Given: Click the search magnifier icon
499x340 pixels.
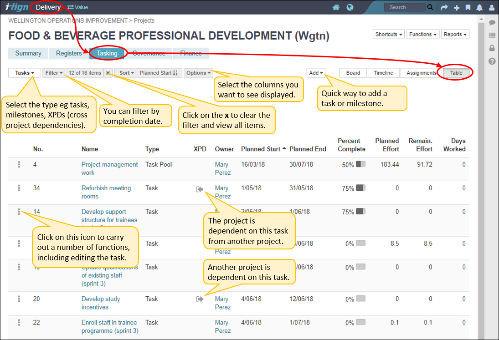Looking at the screenshot, I should [x=430, y=7].
